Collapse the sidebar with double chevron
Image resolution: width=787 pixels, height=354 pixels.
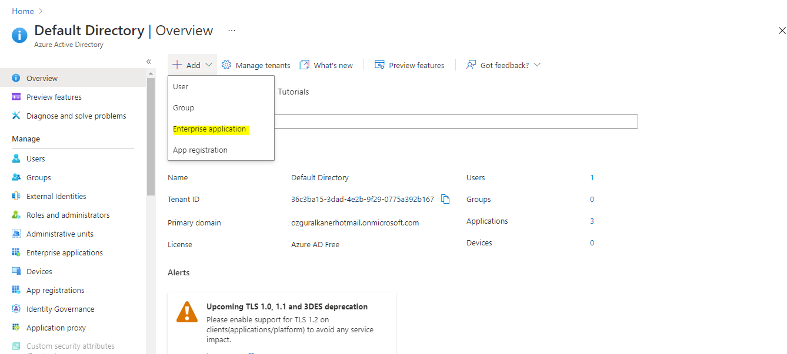[149, 62]
